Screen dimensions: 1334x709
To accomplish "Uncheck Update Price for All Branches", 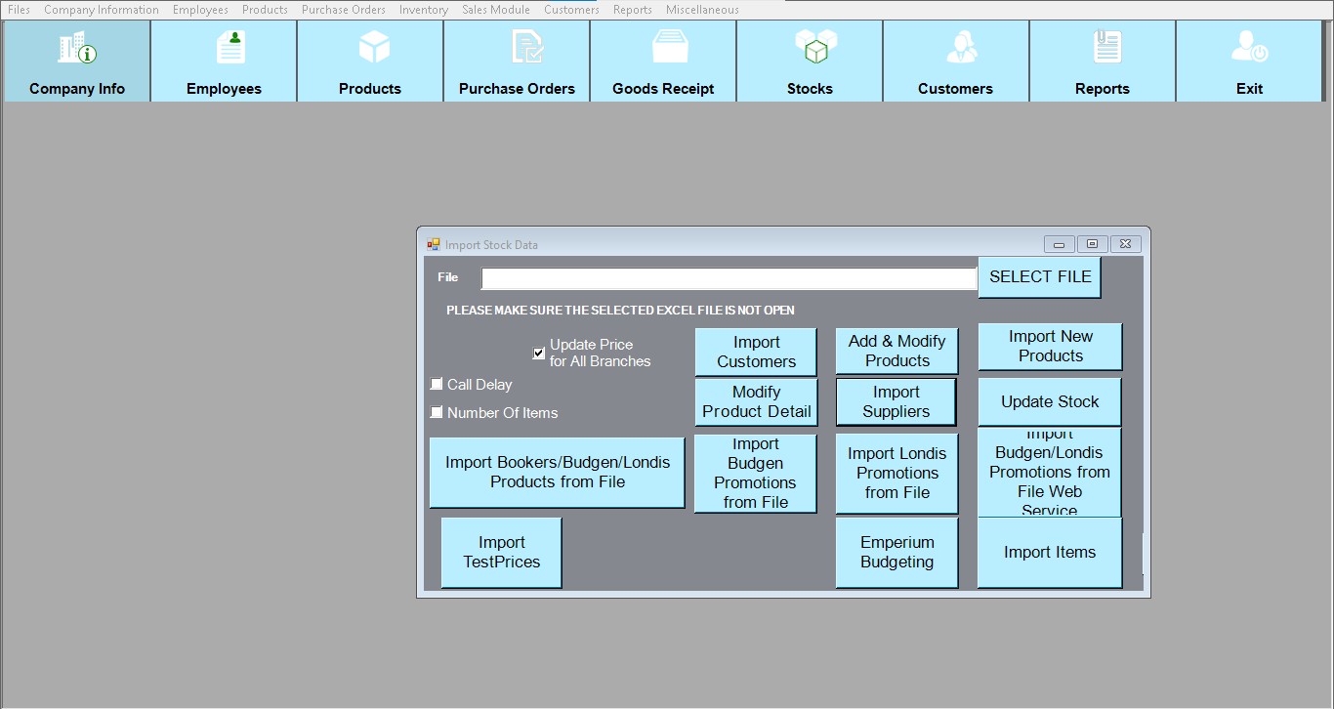I will click(539, 353).
